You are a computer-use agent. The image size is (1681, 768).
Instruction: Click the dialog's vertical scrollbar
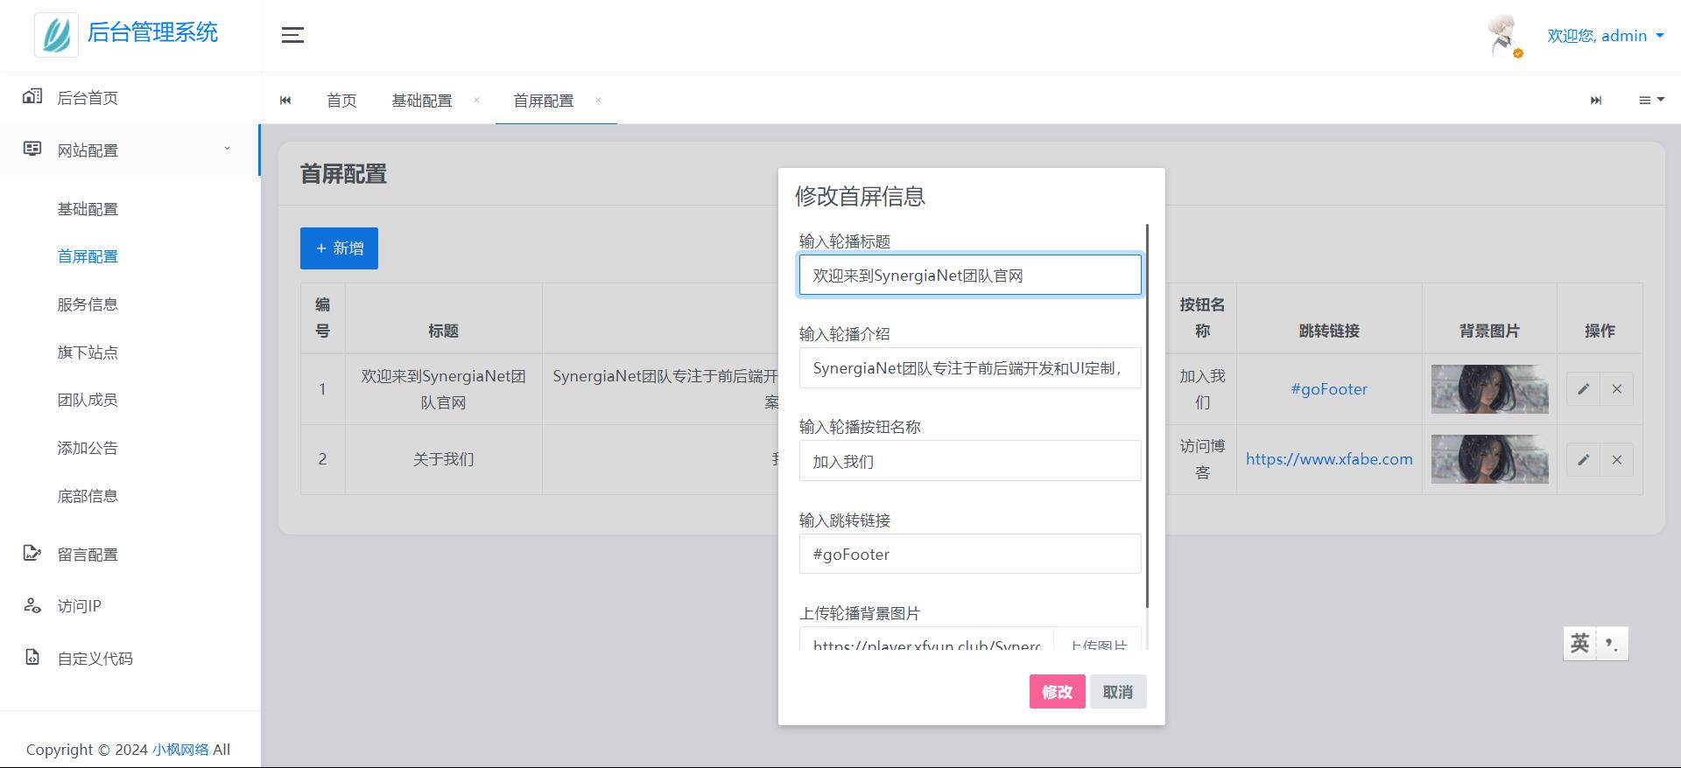[1147, 415]
